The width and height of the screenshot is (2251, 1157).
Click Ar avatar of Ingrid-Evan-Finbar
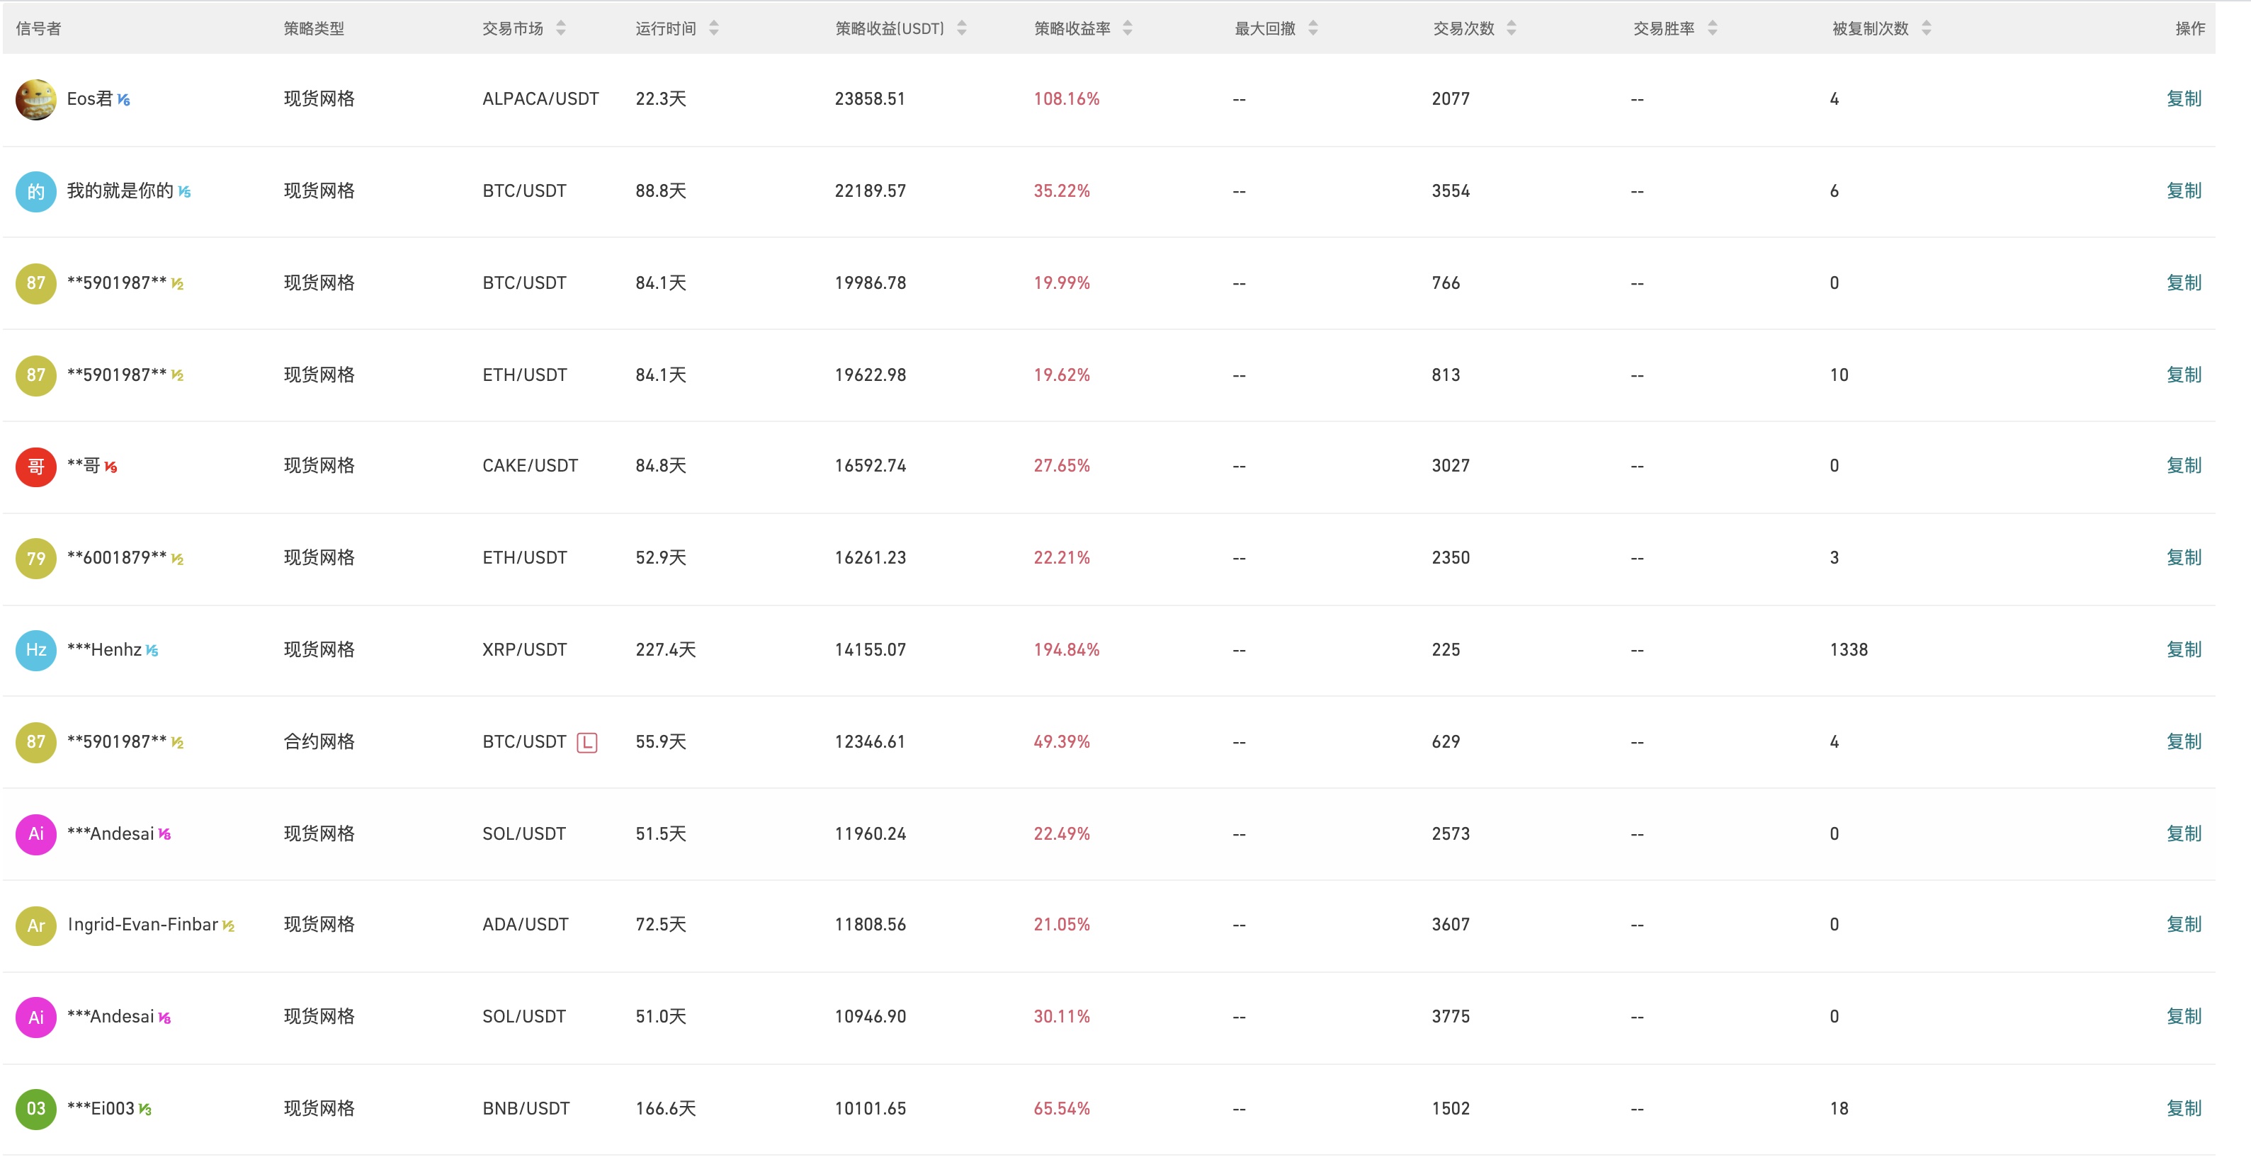(x=36, y=925)
